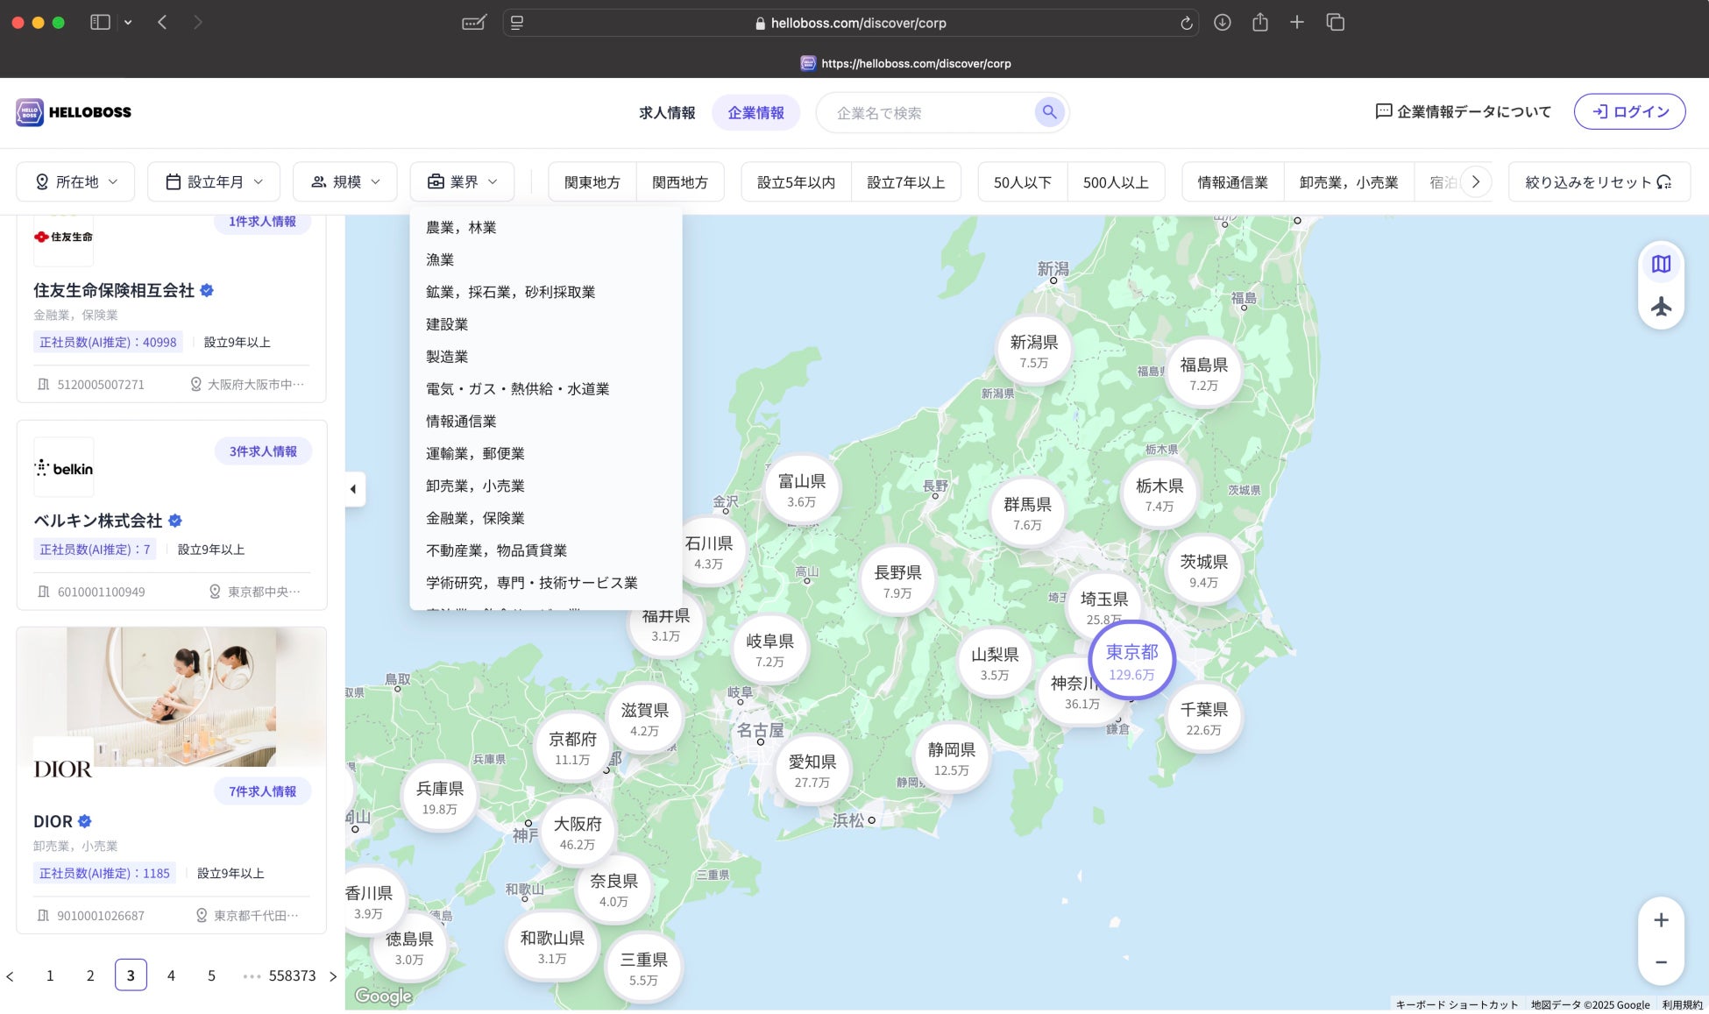Open the 規模 dropdown
This screenshot has height=1014, width=1709.
pyautogui.click(x=345, y=182)
